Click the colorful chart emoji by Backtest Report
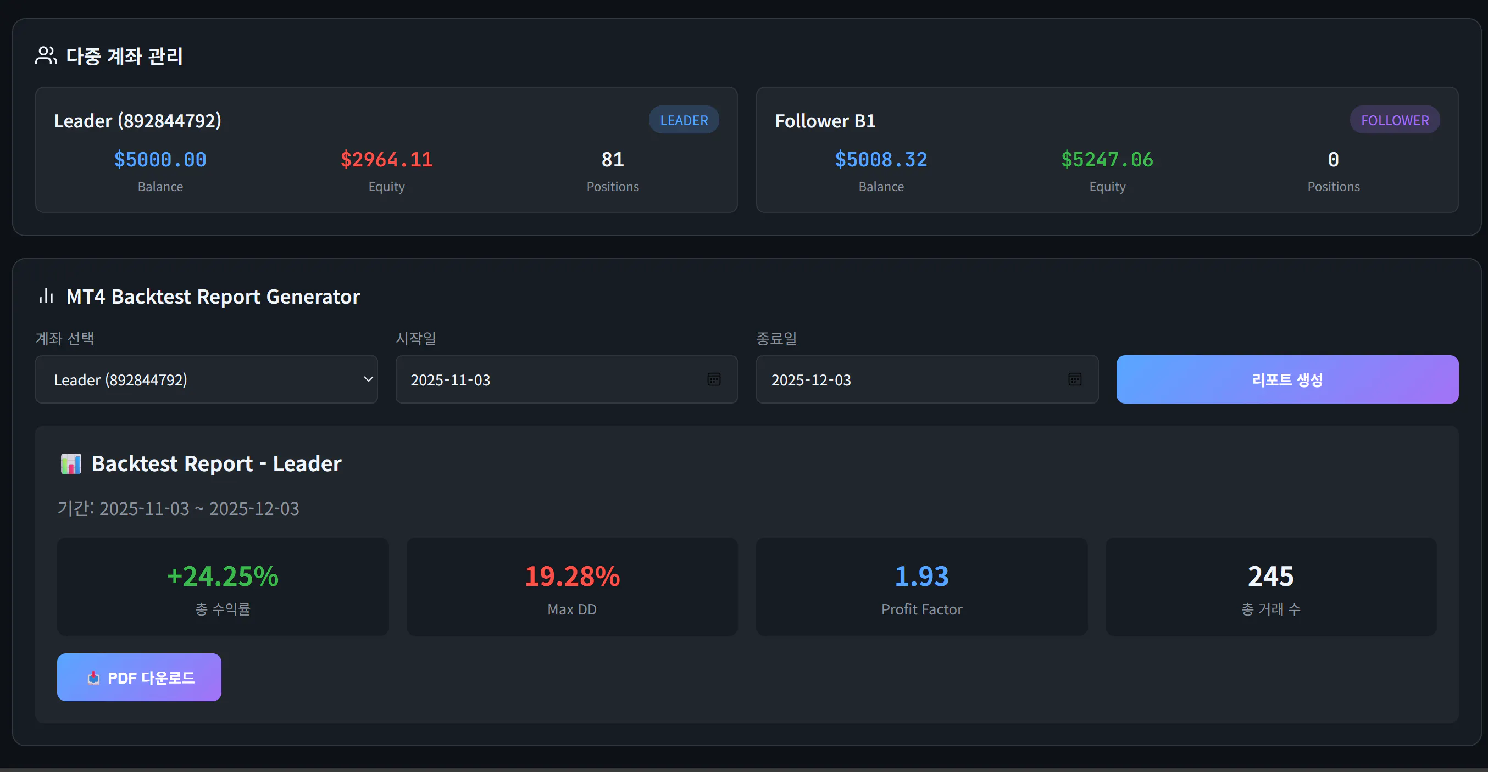 pyautogui.click(x=71, y=463)
